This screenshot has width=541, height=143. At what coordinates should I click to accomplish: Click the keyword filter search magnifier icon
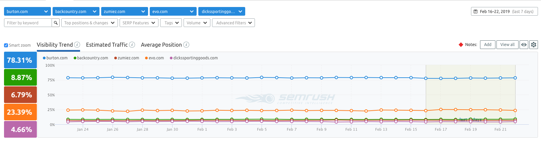56,23
